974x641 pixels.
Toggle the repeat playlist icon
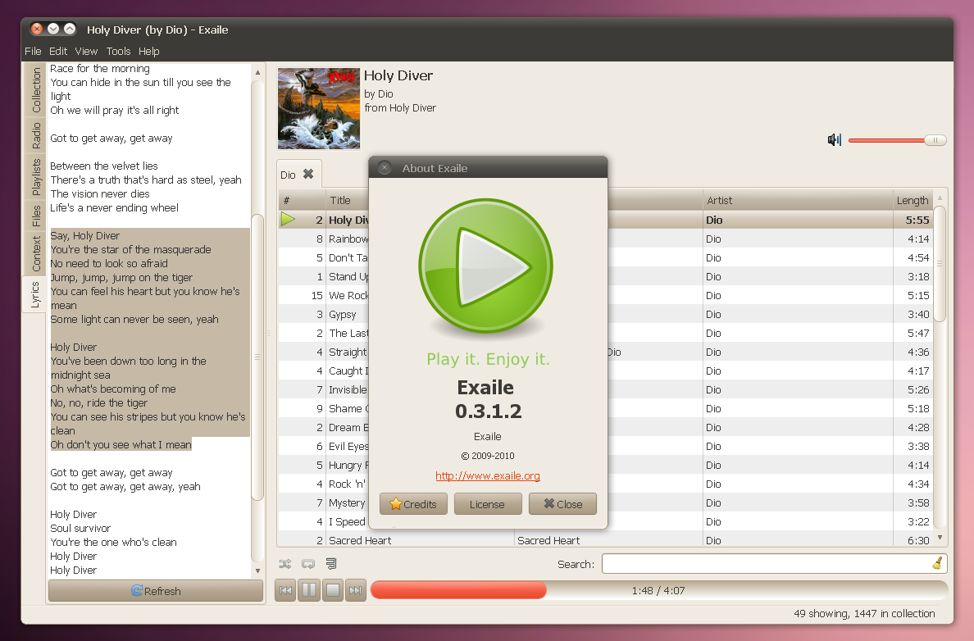pos(308,564)
